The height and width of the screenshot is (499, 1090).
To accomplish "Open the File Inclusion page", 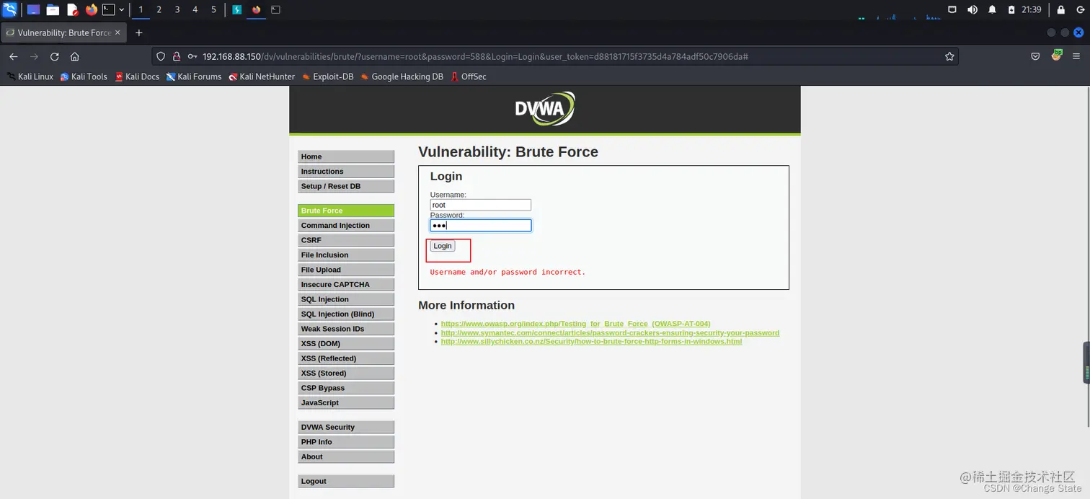I will coord(346,255).
